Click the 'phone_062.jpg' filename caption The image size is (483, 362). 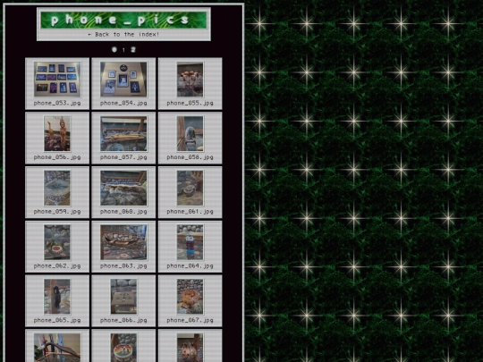pyautogui.click(x=57, y=266)
